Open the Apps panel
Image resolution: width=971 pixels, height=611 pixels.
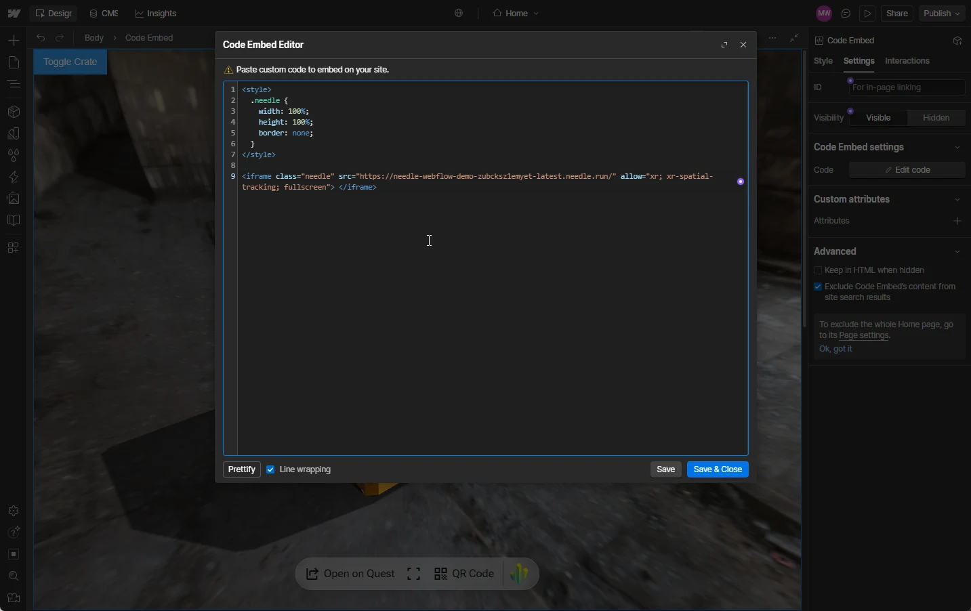(14, 248)
